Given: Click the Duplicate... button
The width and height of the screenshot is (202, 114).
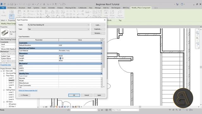Looking at the screenshot, I should pyautogui.click(x=98, y=29).
